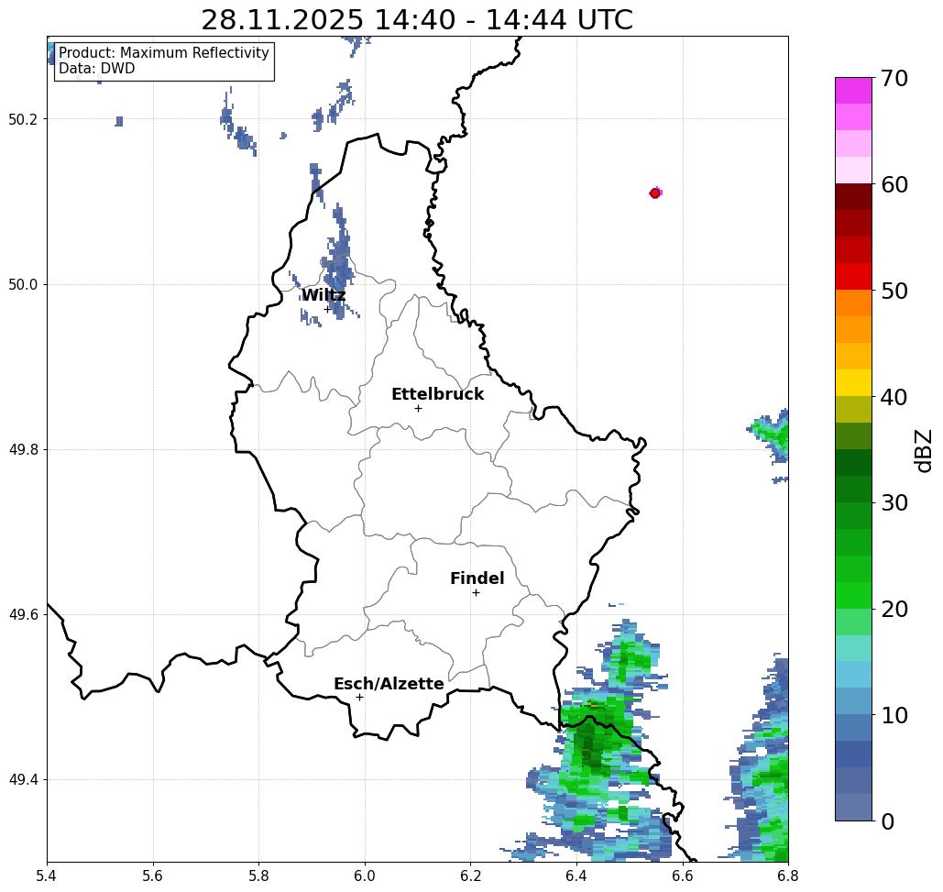
Task: Select the Ettelbruck city label
Action: click(x=438, y=394)
